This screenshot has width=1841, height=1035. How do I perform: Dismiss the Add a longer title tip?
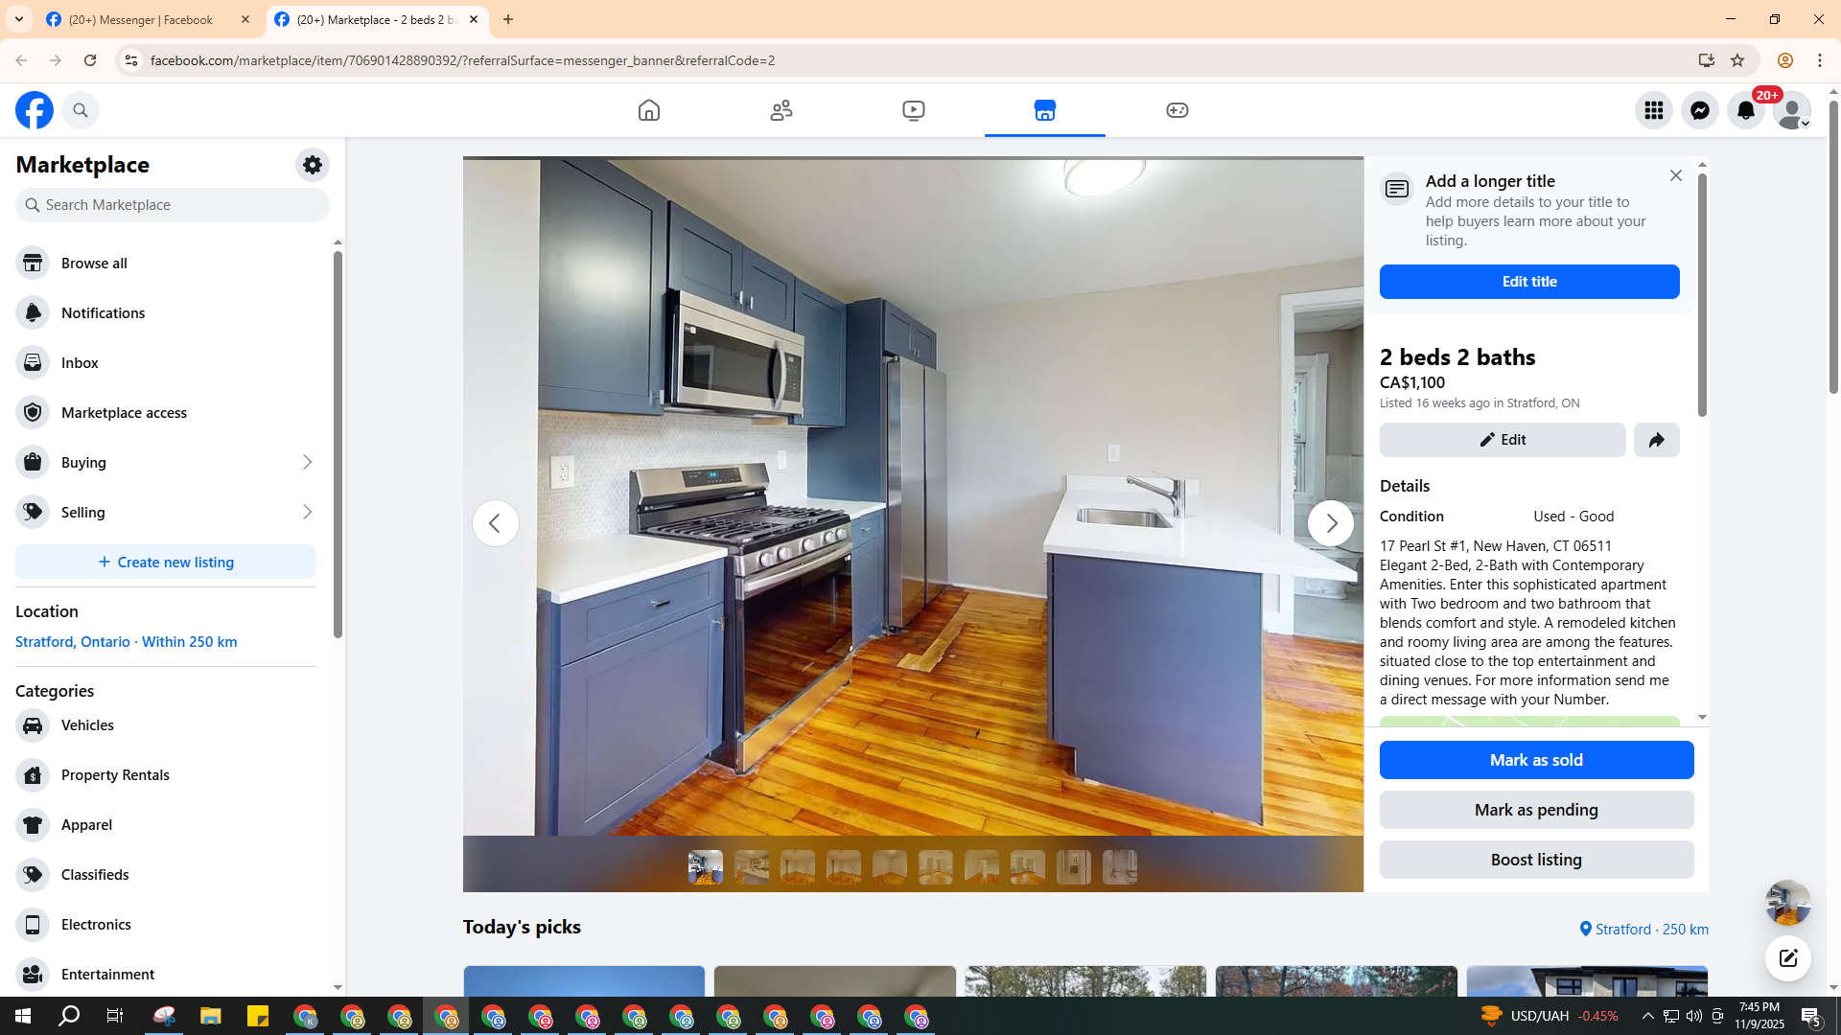[1675, 175]
